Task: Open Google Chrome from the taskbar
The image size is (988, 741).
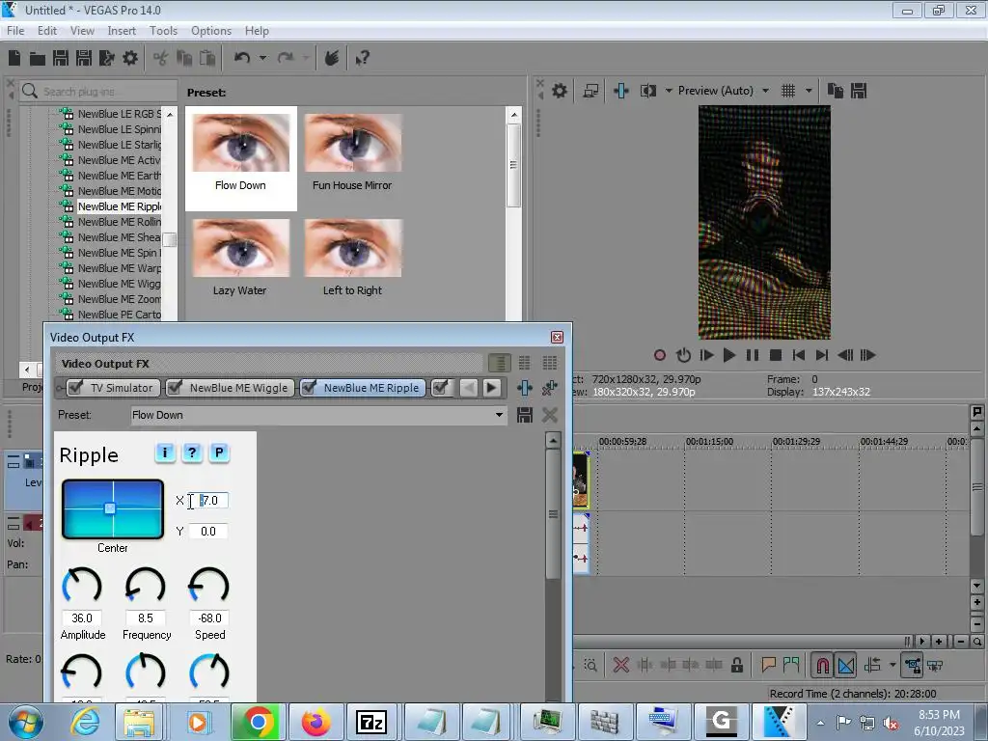Action: [x=258, y=722]
